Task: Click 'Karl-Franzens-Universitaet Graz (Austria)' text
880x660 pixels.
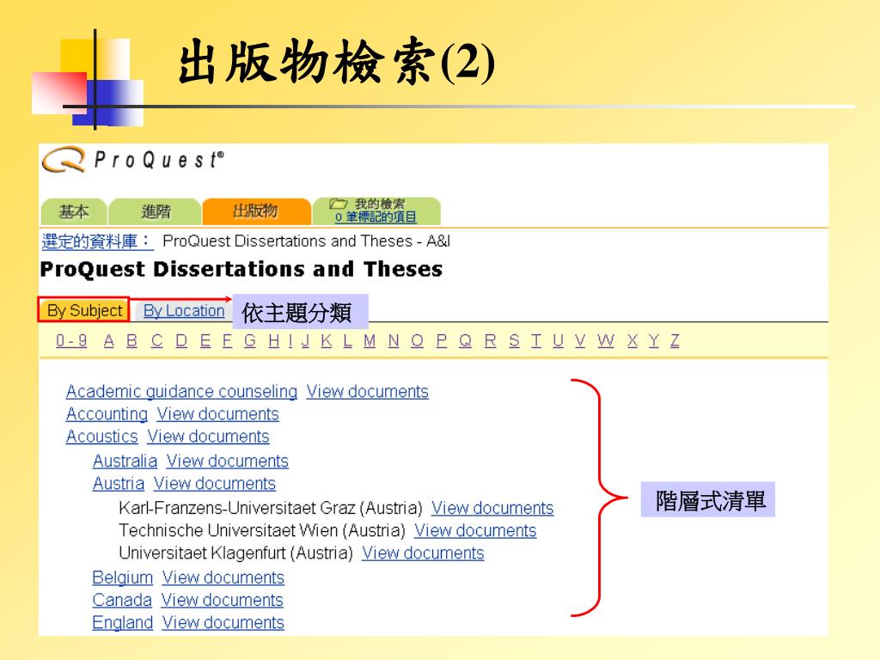Action: pos(271,508)
